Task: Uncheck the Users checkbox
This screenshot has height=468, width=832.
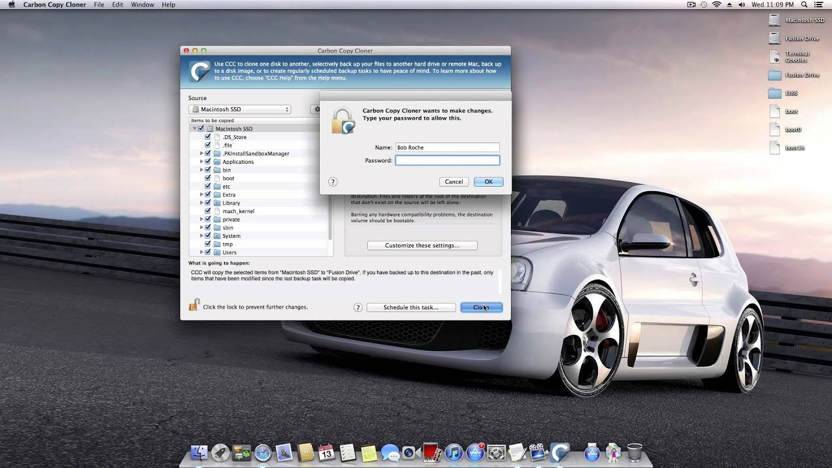Action: (208, 252)
